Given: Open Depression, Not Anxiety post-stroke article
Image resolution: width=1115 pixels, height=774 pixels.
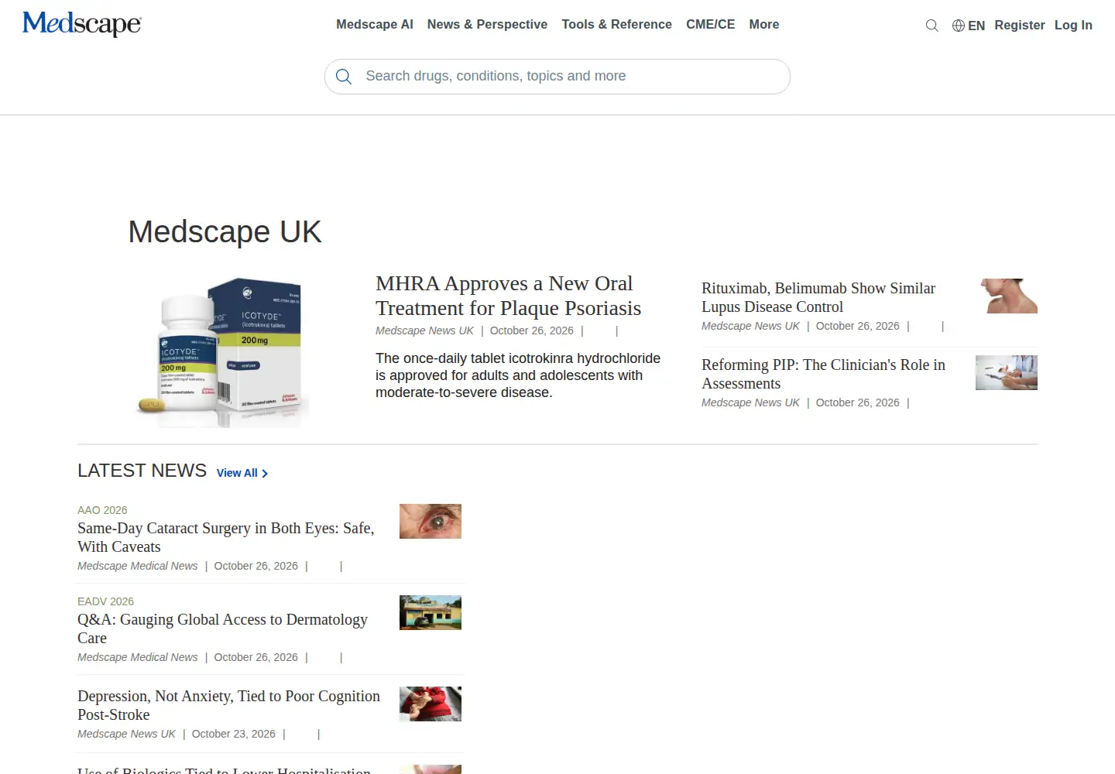Looking at the screenshot, I should [x=229, y=705].
